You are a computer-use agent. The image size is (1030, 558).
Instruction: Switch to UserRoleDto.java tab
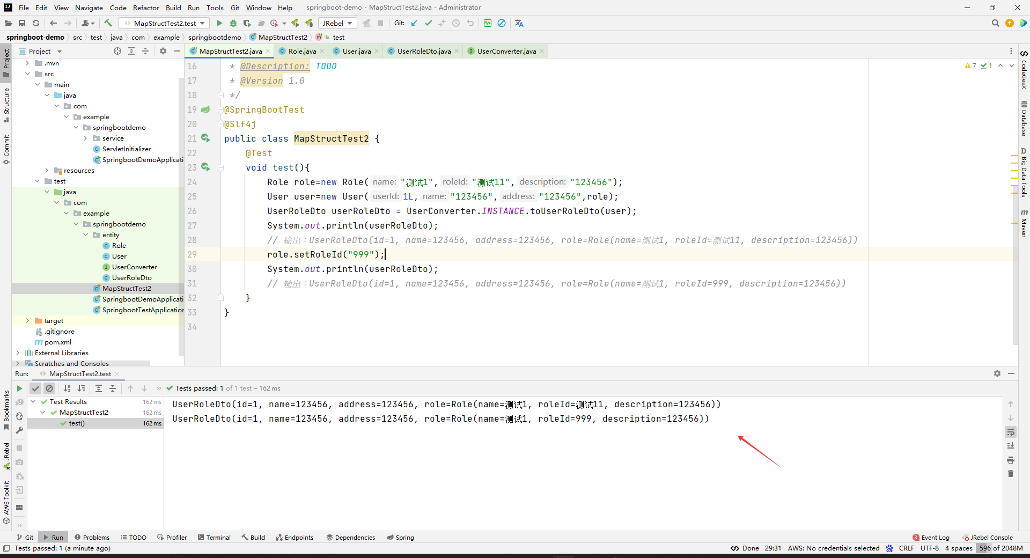pos(424,52)
